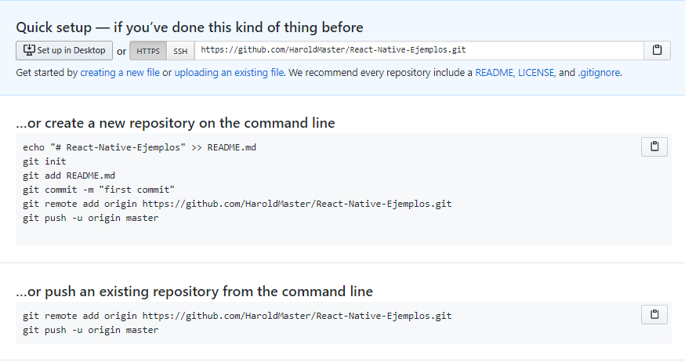Copy the repository URL with clipboard icon

(x=657, y=50)
